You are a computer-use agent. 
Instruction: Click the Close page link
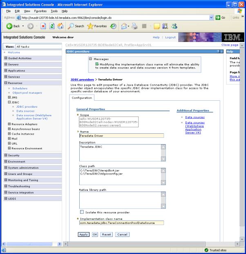click(x=230, y=45)
